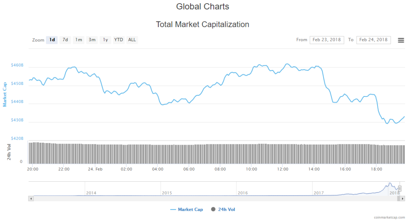Click the navigator scrollbar right arrow

point(403,198)
